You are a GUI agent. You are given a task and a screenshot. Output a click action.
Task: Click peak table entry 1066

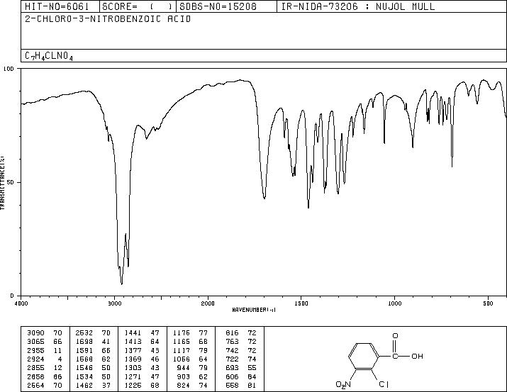[x=182, y=359]
